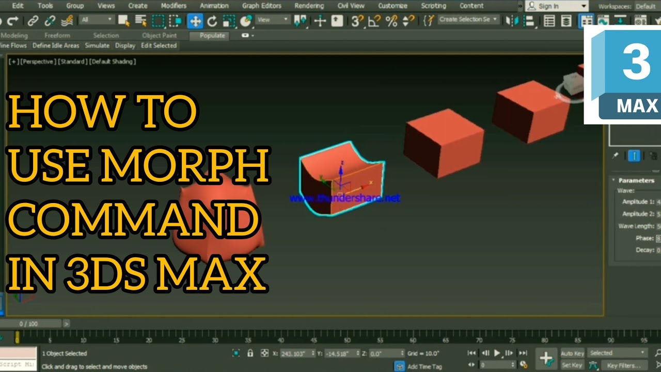This screenshot has height=372, width=661.
Task: Toggle the Ribbon icon
Action: click(587, 21)
